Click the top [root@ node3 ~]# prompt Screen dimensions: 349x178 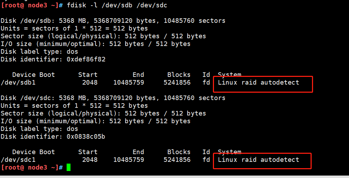[x=32, y=5]
